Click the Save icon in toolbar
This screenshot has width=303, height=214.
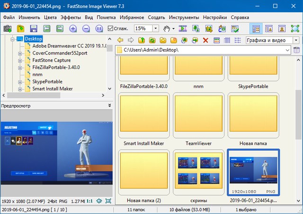pyautogui.click(x=34, y=28)
